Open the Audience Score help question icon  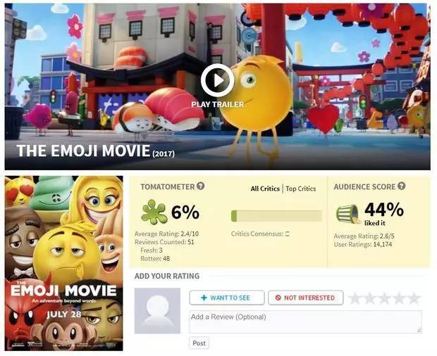tap(401, 186)
